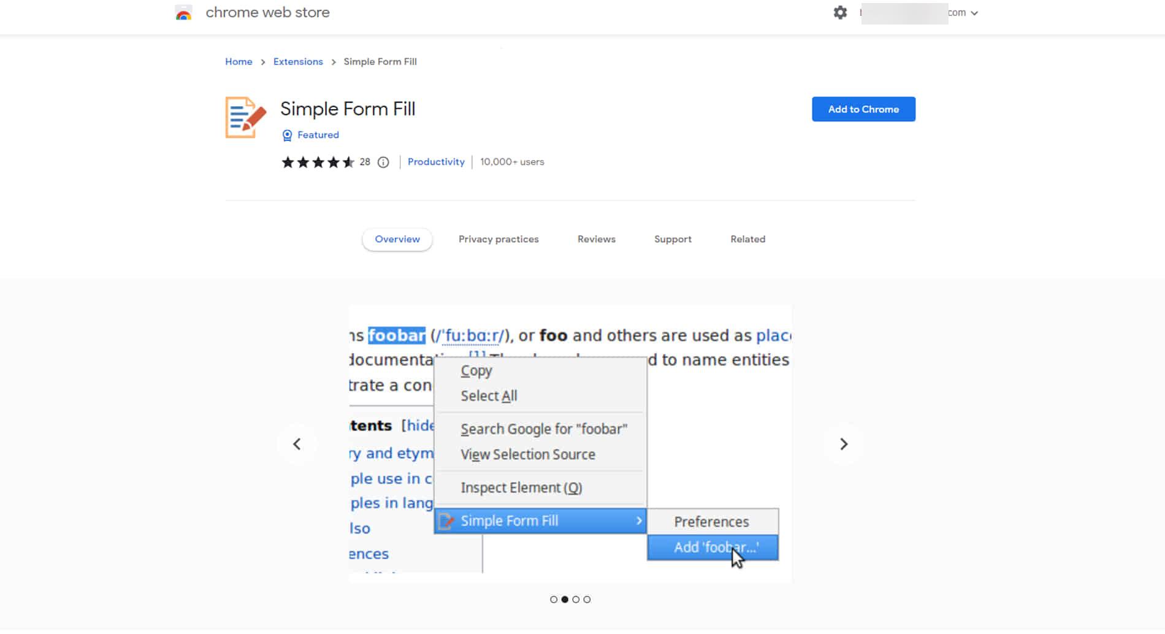
Task: Click the Featured badge icon
Action: coord(286,135)
